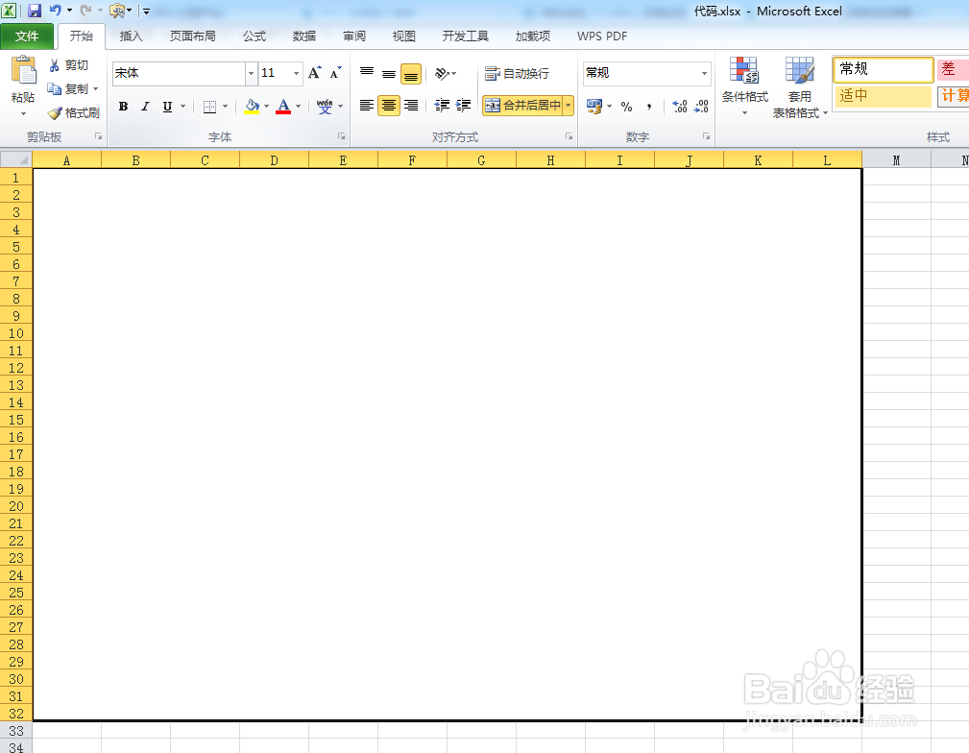Toggle center horizontal alignment
Screen dimensions: 969x753
pyautogui.click(x=389, y=106)
